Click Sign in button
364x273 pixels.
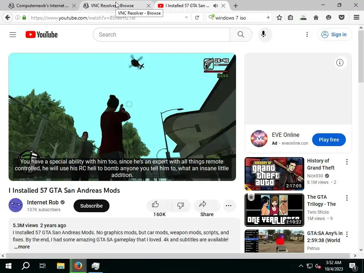click(334, 34)
